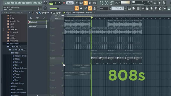
Task: Select the Delete tool
Action: [42, 13]
